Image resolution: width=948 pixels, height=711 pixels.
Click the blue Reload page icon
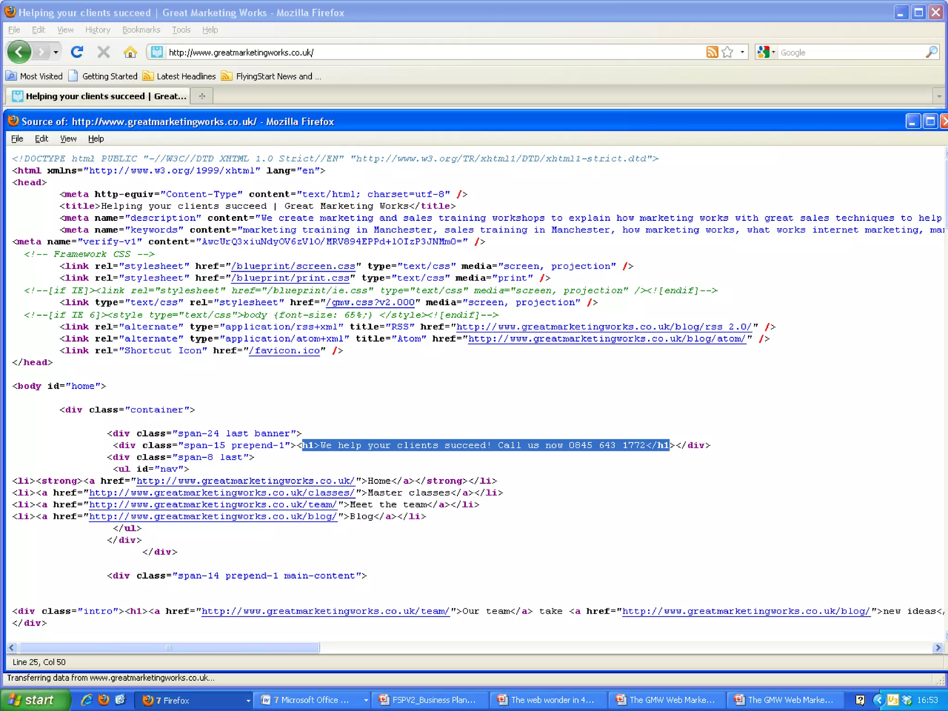tap(77, 52)
